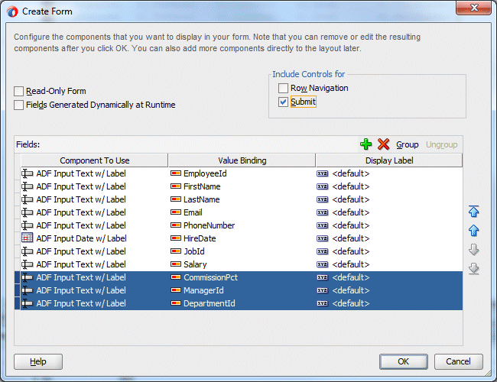Viewport: 497px width, 382px height.
Task: Select the Email value binding cell
Action: click(x=242, y=212)
